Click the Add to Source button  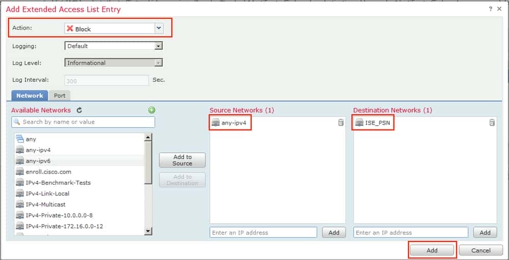coord(182,160)
